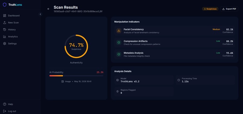Click the AI Probability progress bar
Screen dimensions: 243x114
[76, 76]
